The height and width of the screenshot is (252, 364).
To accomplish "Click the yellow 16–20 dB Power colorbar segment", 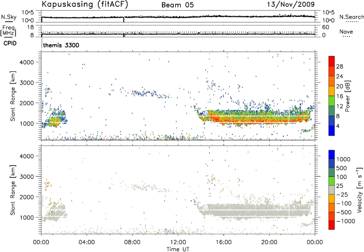I will 332,91.
